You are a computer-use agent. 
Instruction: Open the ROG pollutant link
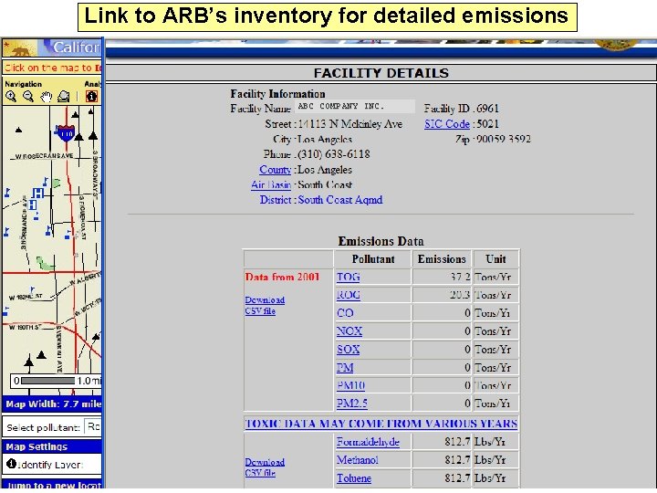[x=349, y=295]
